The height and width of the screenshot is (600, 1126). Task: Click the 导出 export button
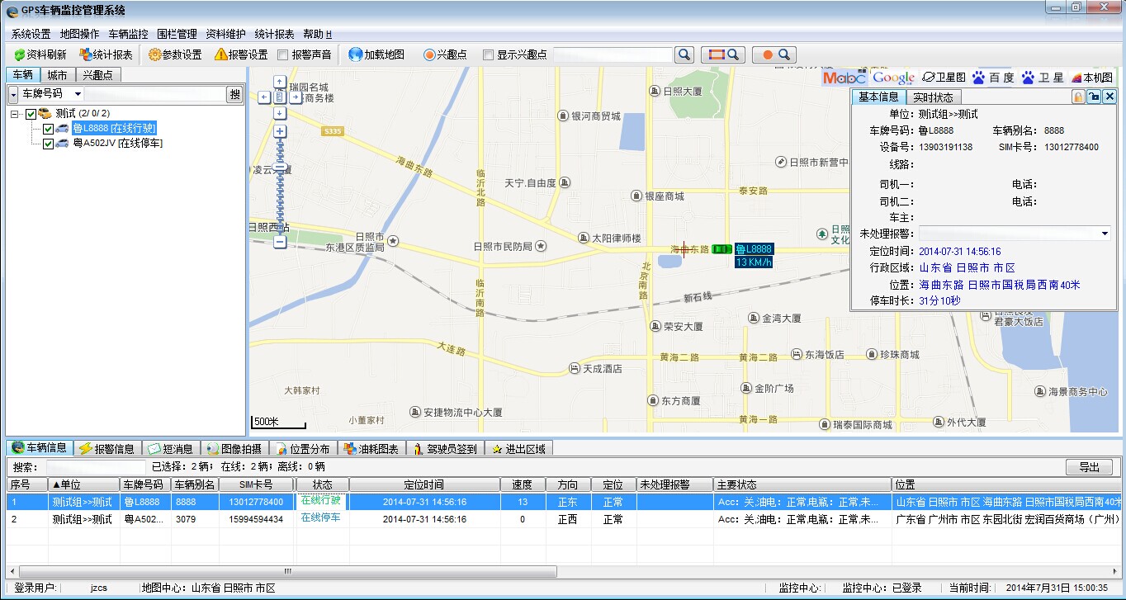click(x=1089, y=467)
